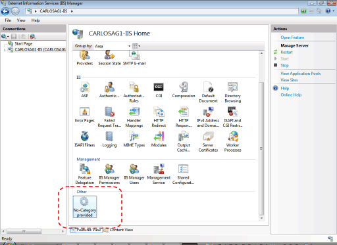Image resolution: width=337 pixels, height=245 pixels.
Task: Open MIME Types feature
Action: (x=134, y=139)
